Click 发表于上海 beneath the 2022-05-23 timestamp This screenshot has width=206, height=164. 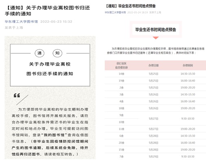tap(14, 28)
